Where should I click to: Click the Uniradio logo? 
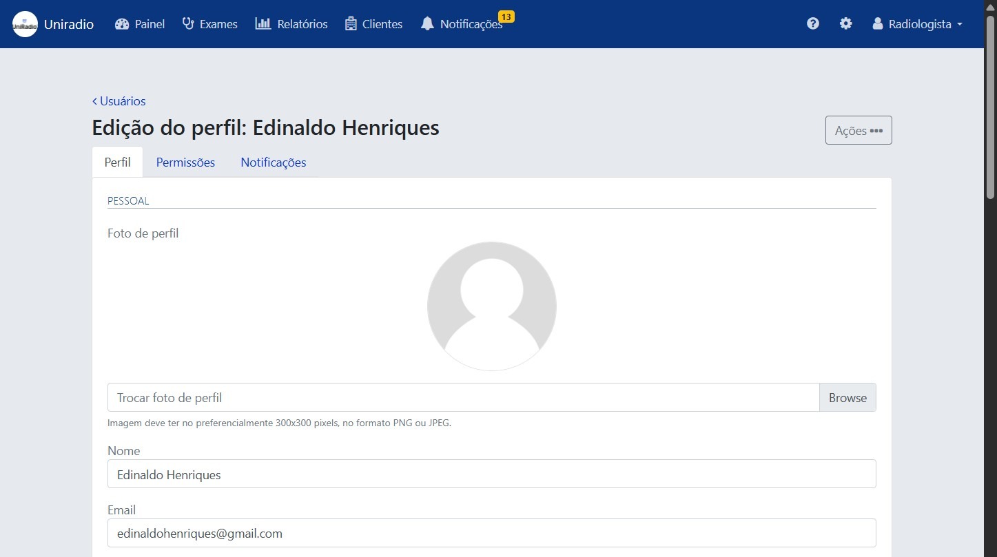coord(24,23)
